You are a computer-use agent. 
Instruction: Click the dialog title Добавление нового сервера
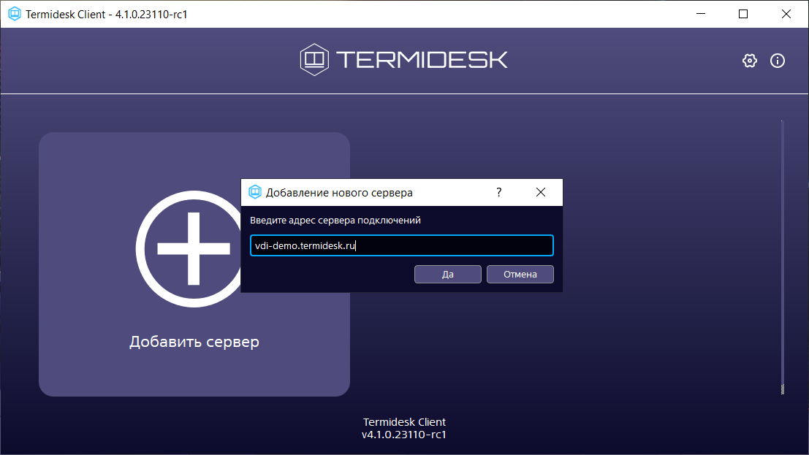(x=339, y=193)
